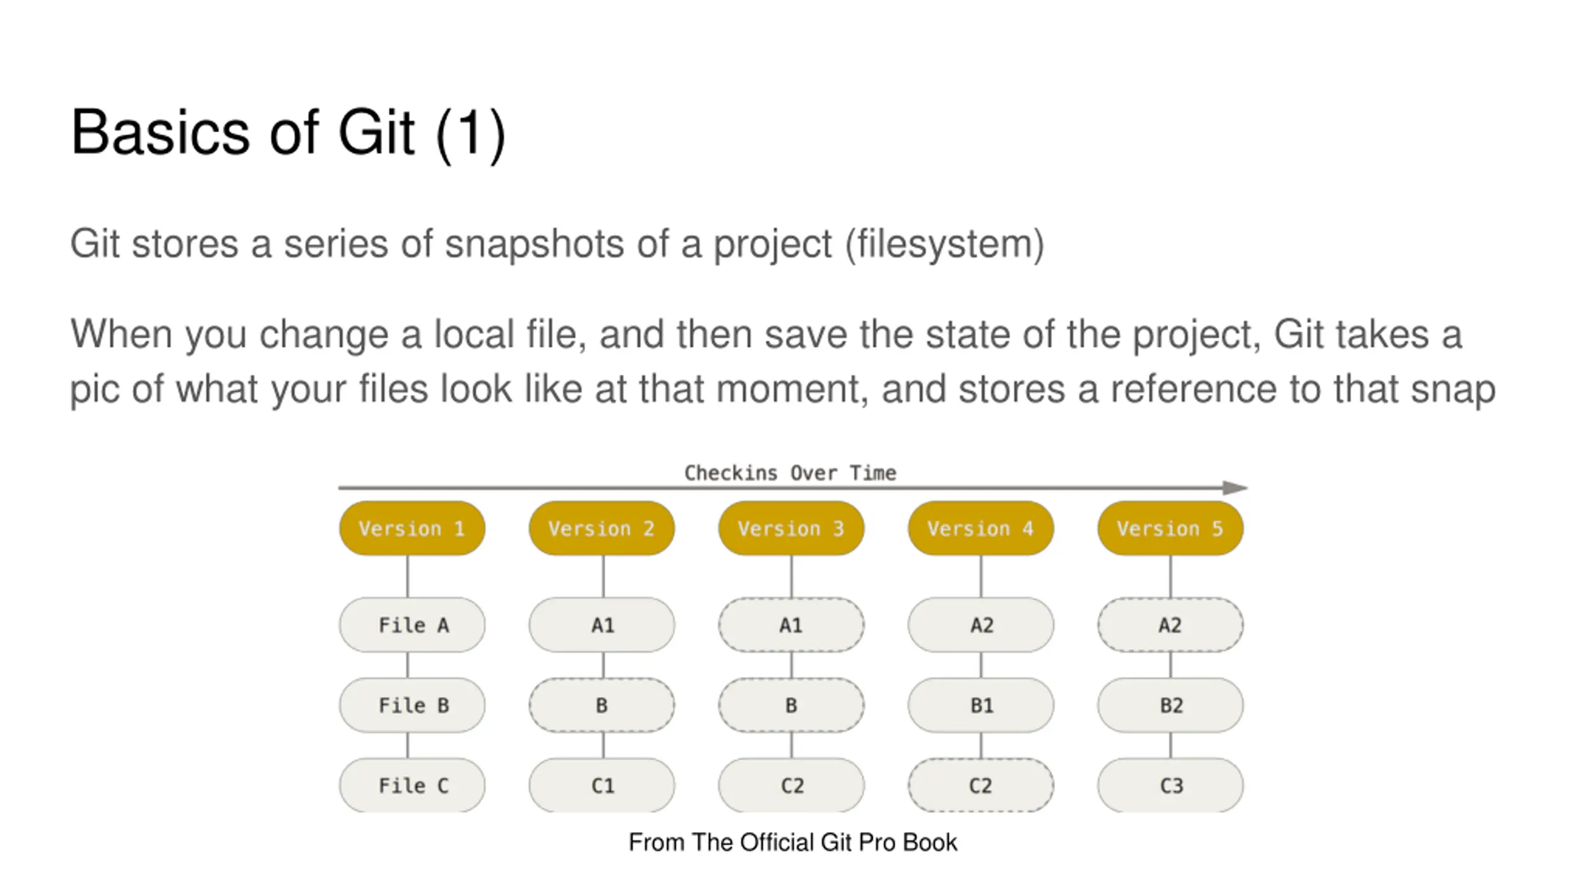Click the dashed A2 box under Version 5
Viewport: 1588px width, 893px height.
1171,624
